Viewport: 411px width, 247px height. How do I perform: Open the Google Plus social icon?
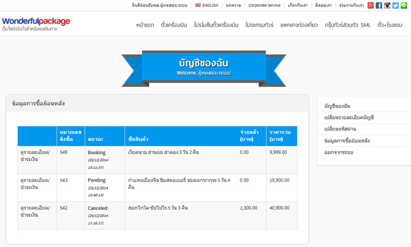coord(370,5)
